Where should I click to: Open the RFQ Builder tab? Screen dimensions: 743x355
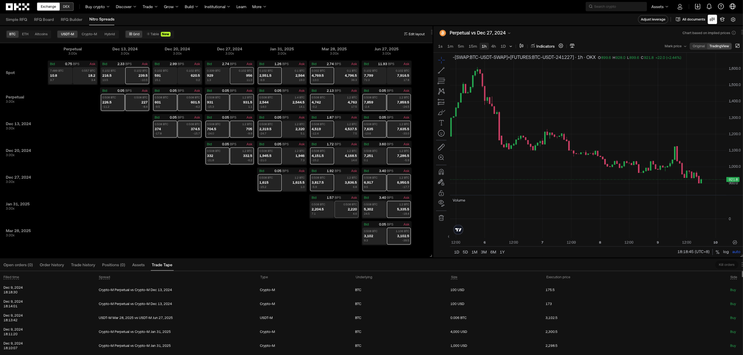click(71, 19)
